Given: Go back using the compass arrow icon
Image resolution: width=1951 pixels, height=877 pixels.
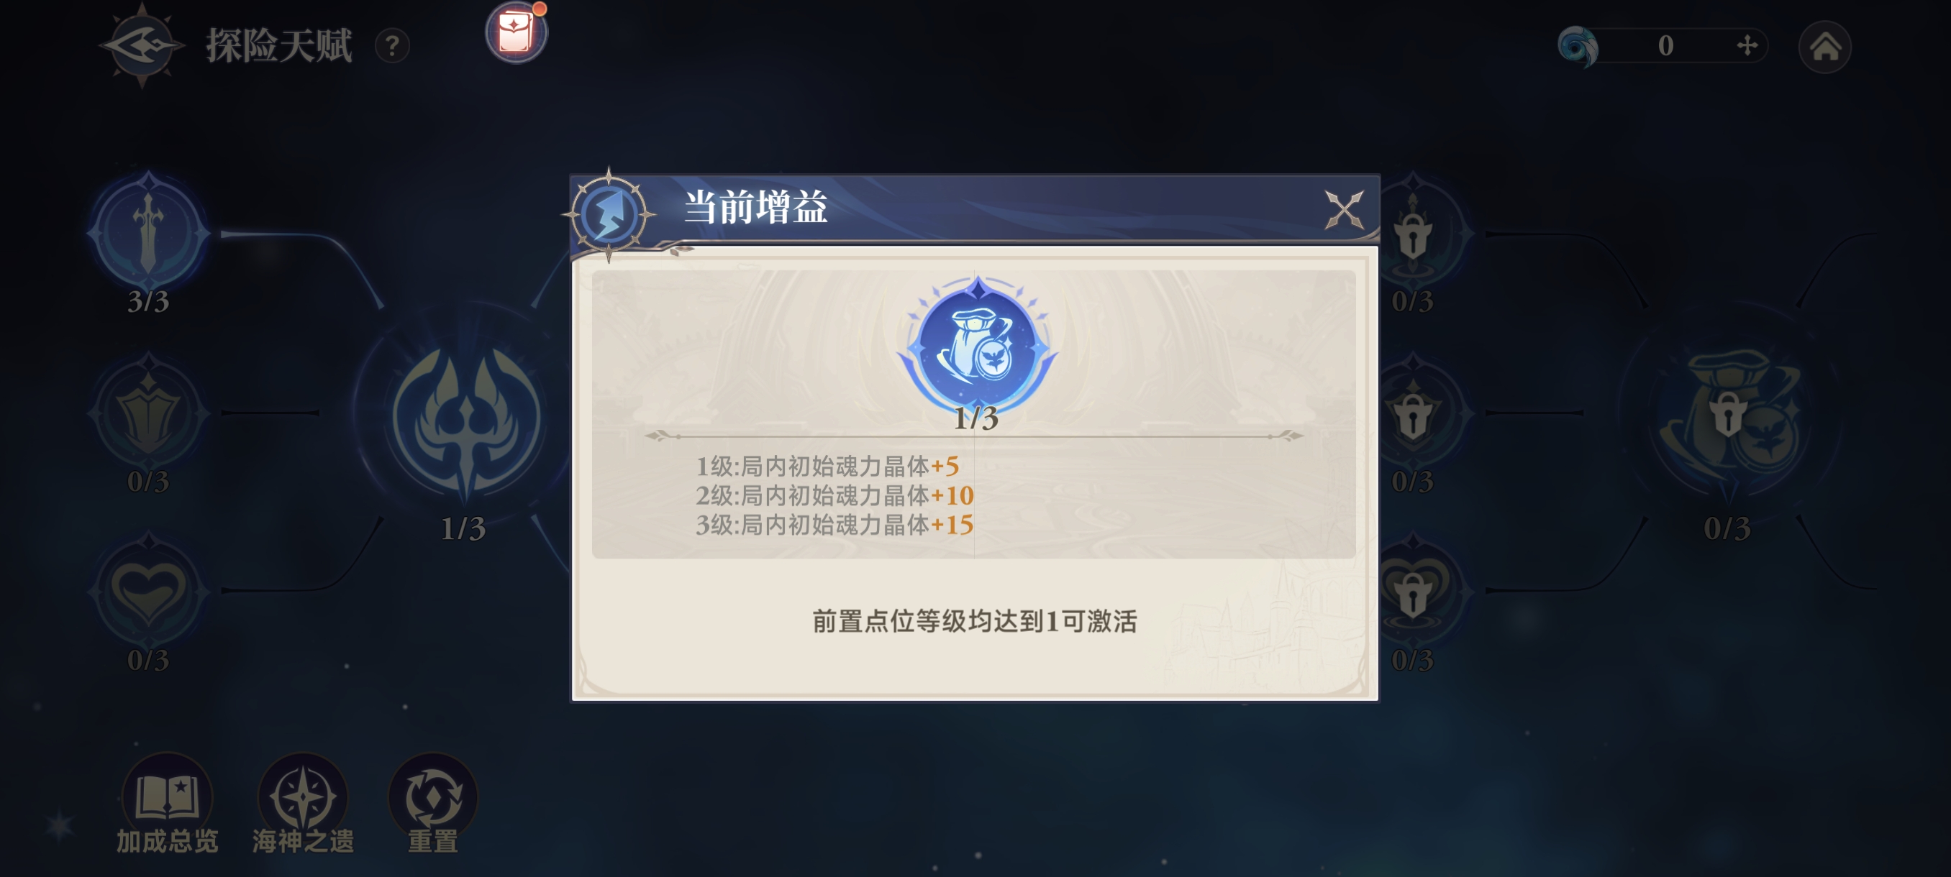Looking at the screenshot, I should 142,45.
